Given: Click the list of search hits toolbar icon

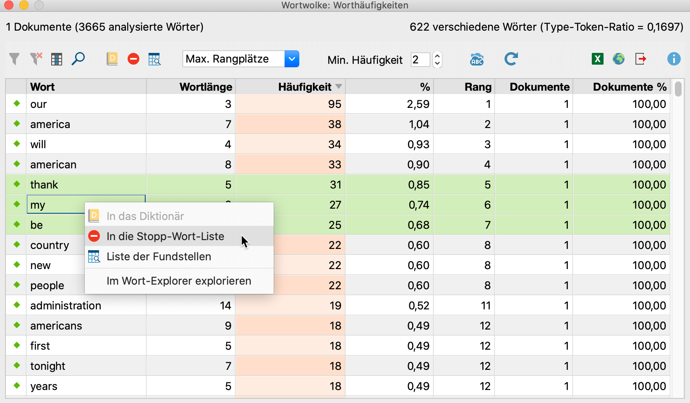Looking at the screenshot, I should click(x=154, y=59).
